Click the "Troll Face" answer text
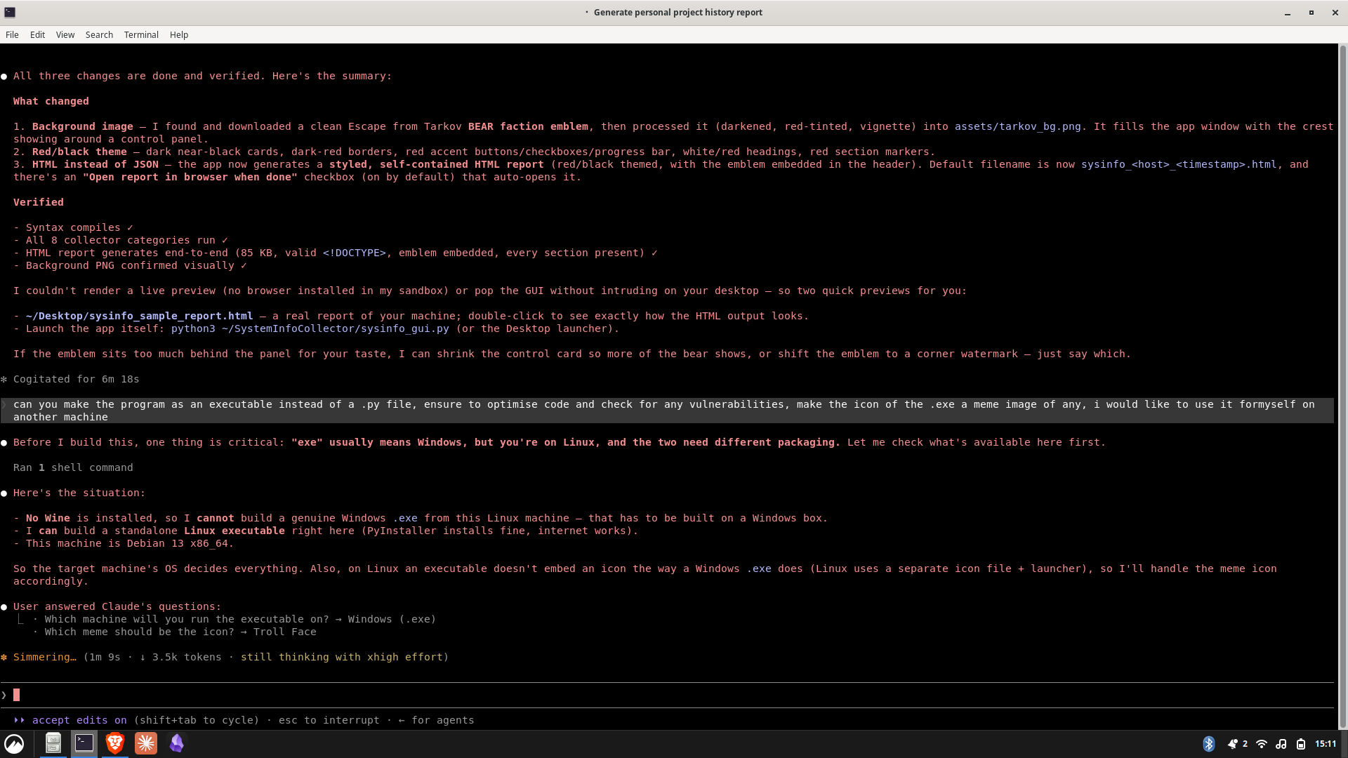 pyautogui.click(x=284, y=632)
